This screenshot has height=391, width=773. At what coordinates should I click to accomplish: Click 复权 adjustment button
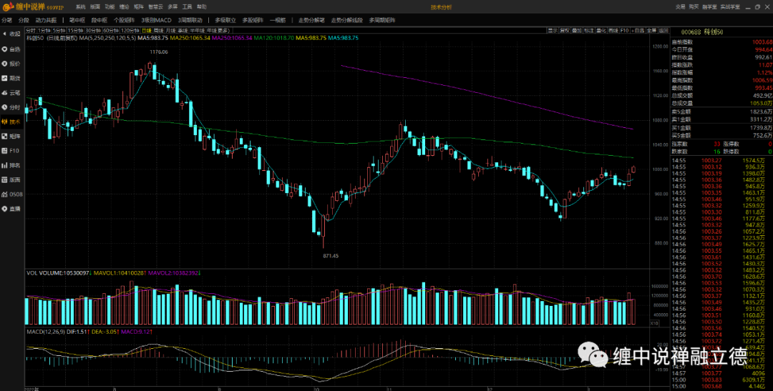[x=565, y=31]
